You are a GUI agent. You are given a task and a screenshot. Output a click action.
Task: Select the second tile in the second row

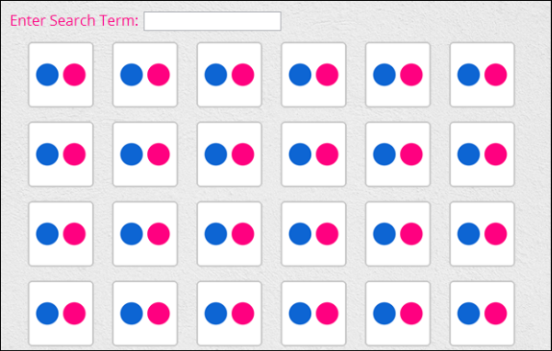[x=145, y=154]
